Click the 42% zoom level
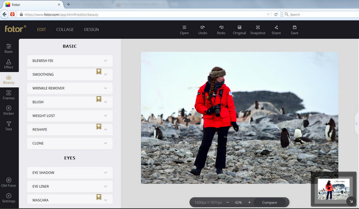 (x=238, y=202)
